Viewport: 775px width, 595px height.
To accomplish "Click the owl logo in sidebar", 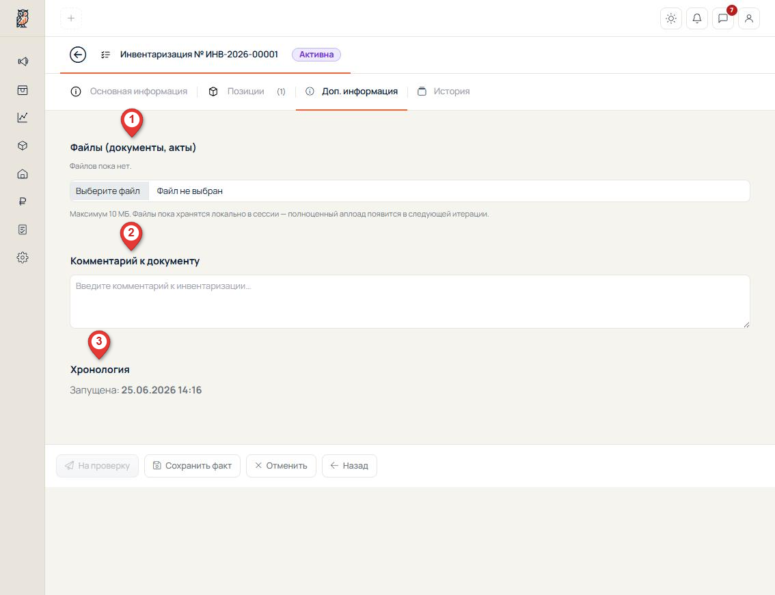I will click(x=23, y=18).
